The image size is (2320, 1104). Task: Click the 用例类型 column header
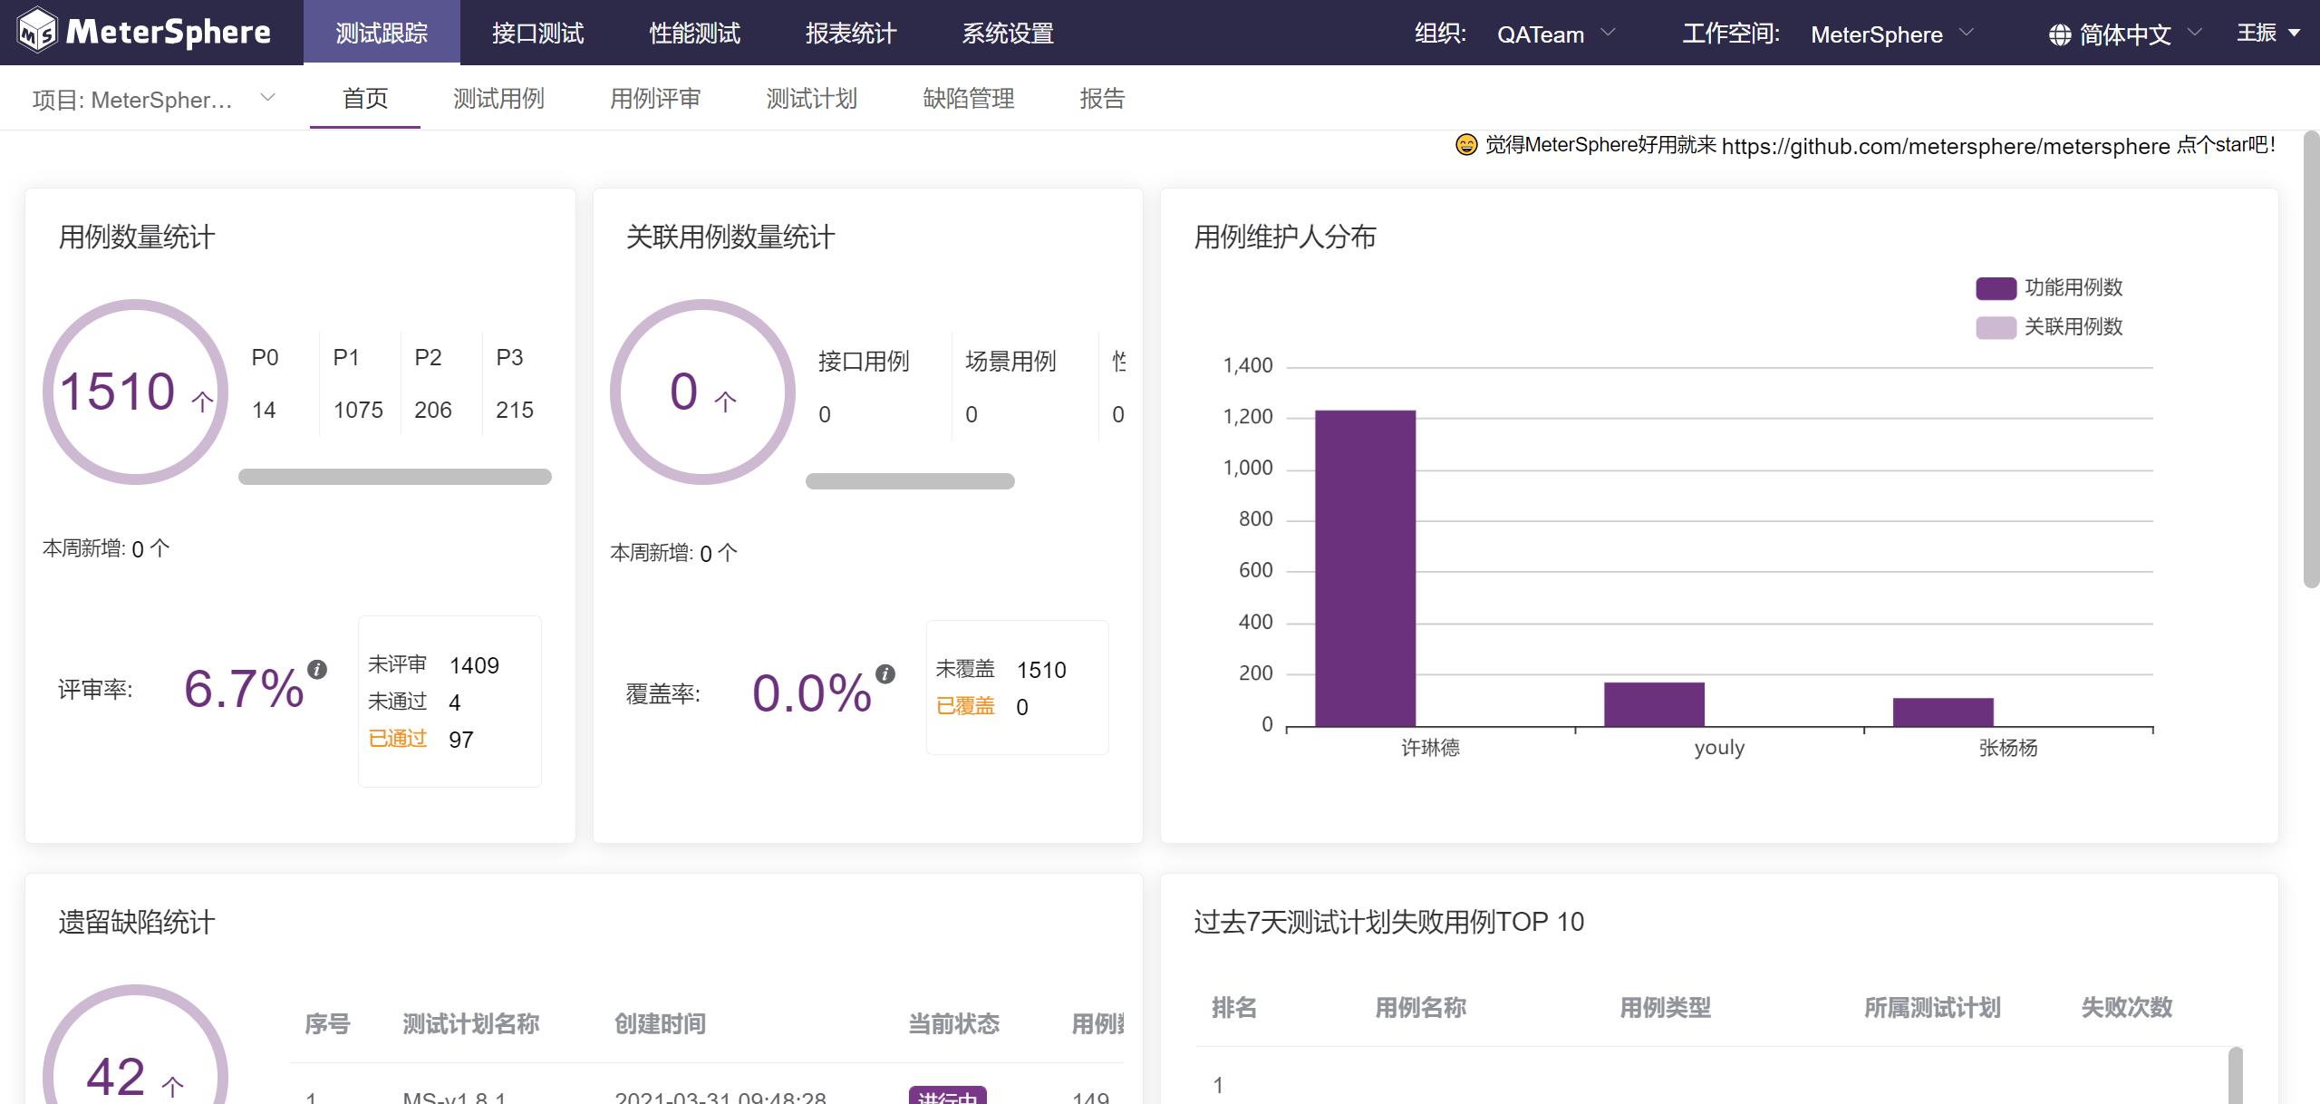[1665, 1008]
